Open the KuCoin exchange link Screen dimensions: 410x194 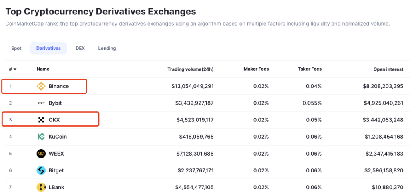[x=58, y=137]
